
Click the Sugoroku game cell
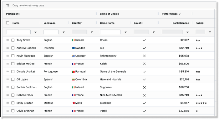(106, 87)
